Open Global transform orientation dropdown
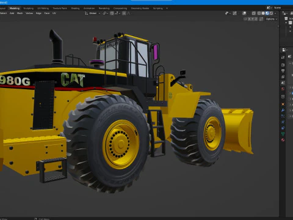The height and width of the screenshot is (220, 293). click(93, 13)
